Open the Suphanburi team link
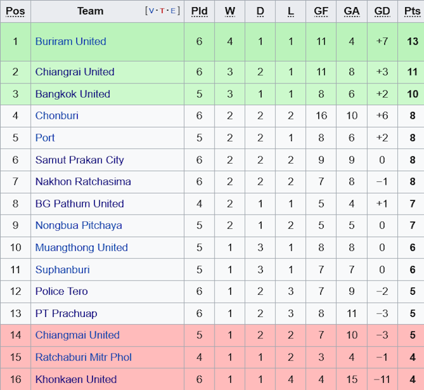424x390 pixels. click(x=62, y=269)
